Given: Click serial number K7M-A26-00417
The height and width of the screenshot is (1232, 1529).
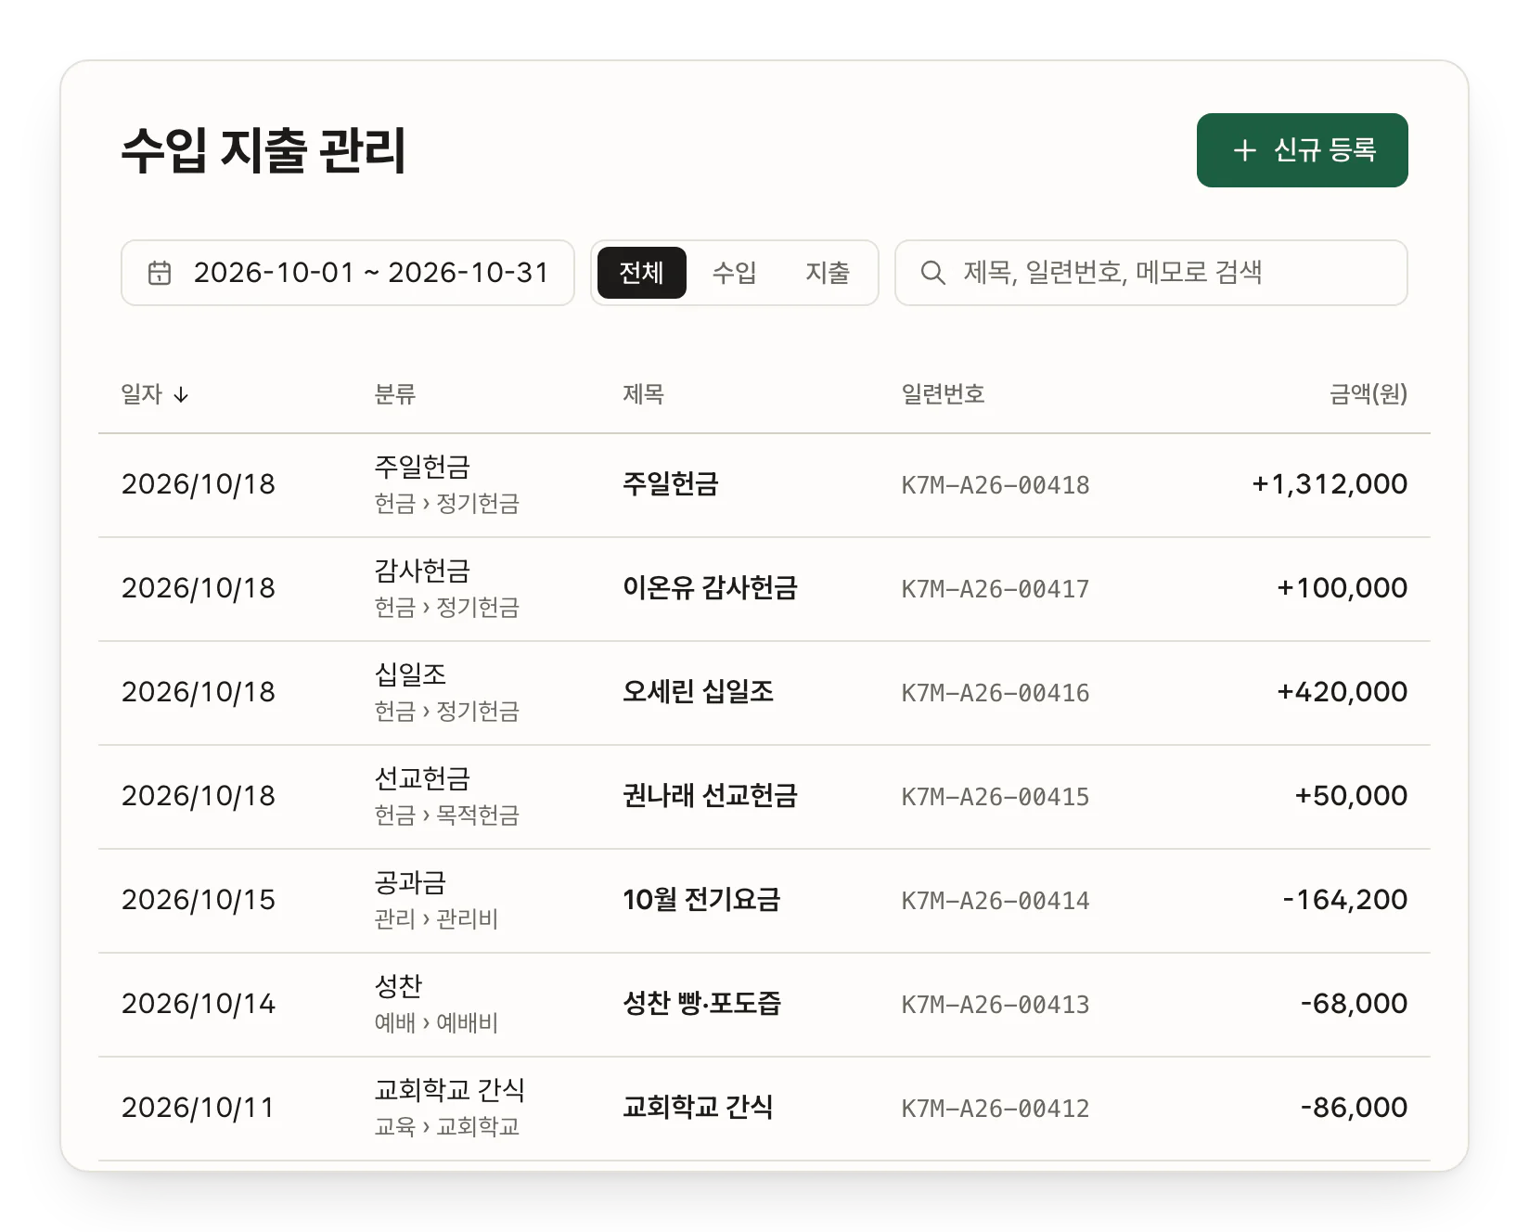Looking at the screenshot, I should [x=996, y=589].
